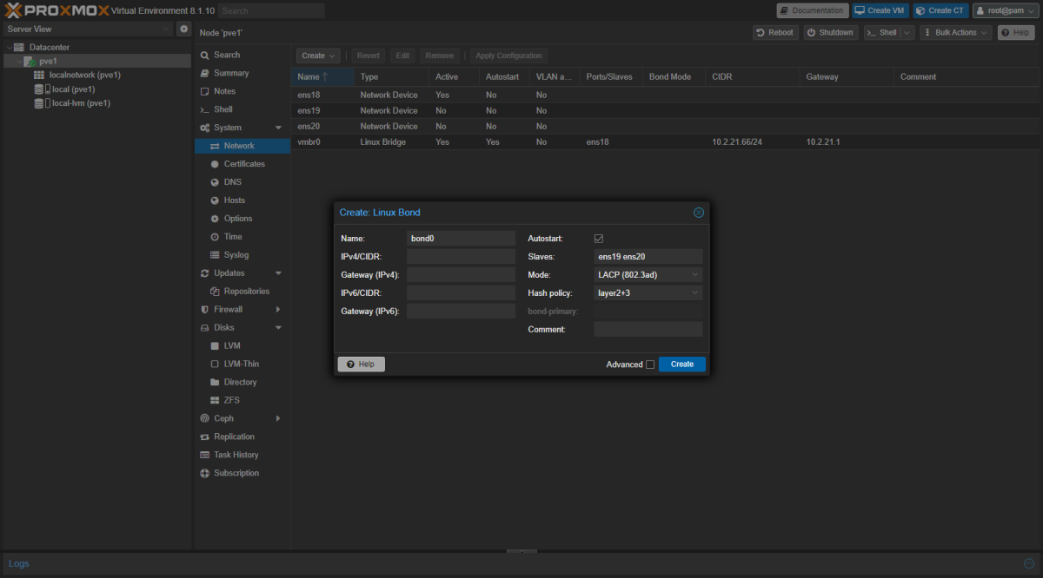Click the Replication arrows icon

tap(205, 437)
